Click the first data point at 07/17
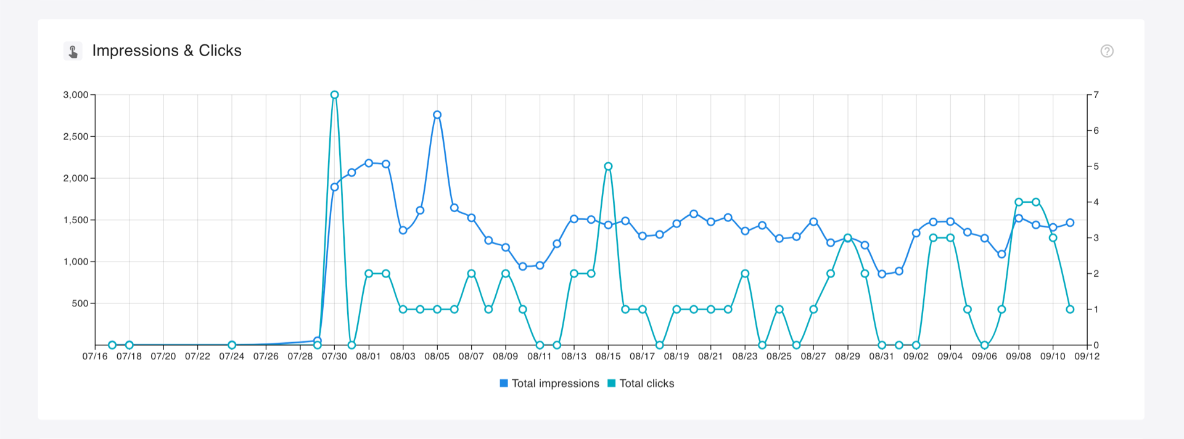Viewport: 1184px width, 439px height. click(112, 345)
